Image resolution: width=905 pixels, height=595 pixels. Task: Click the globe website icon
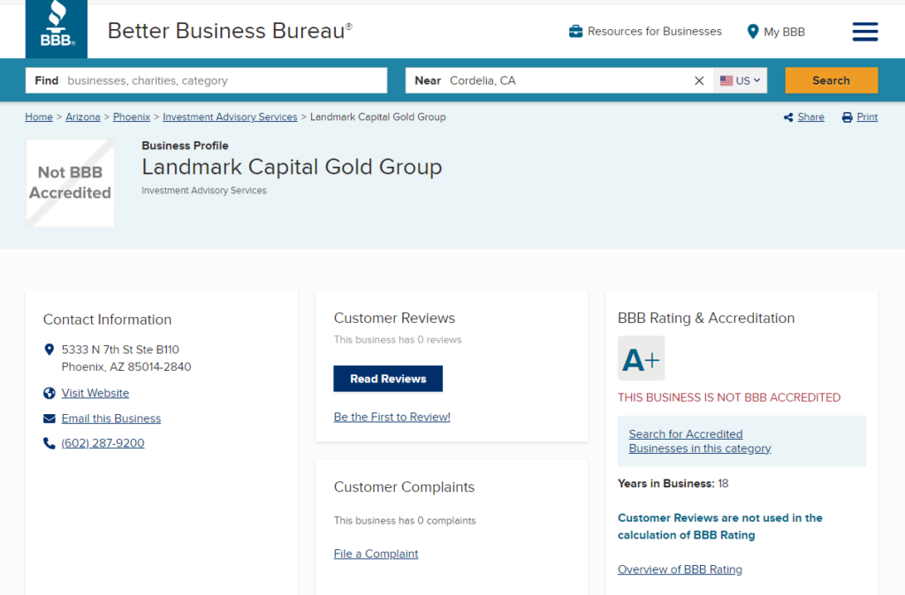pos(49,393)
